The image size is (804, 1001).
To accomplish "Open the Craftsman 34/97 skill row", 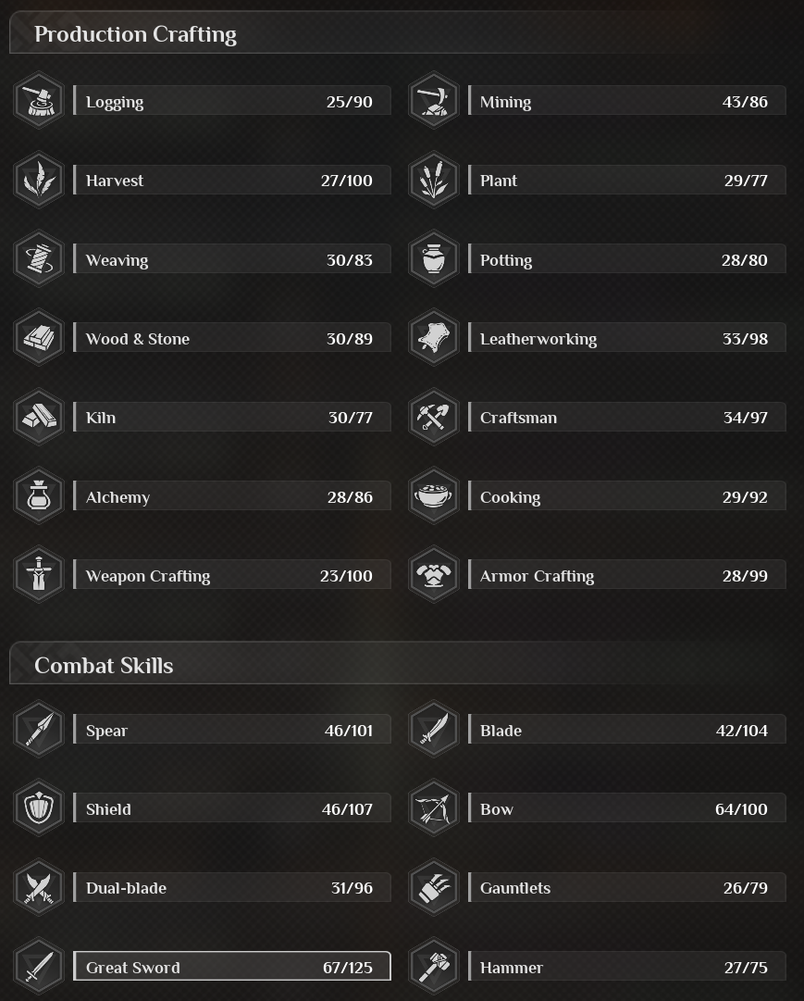I will [x=626, y=418].
